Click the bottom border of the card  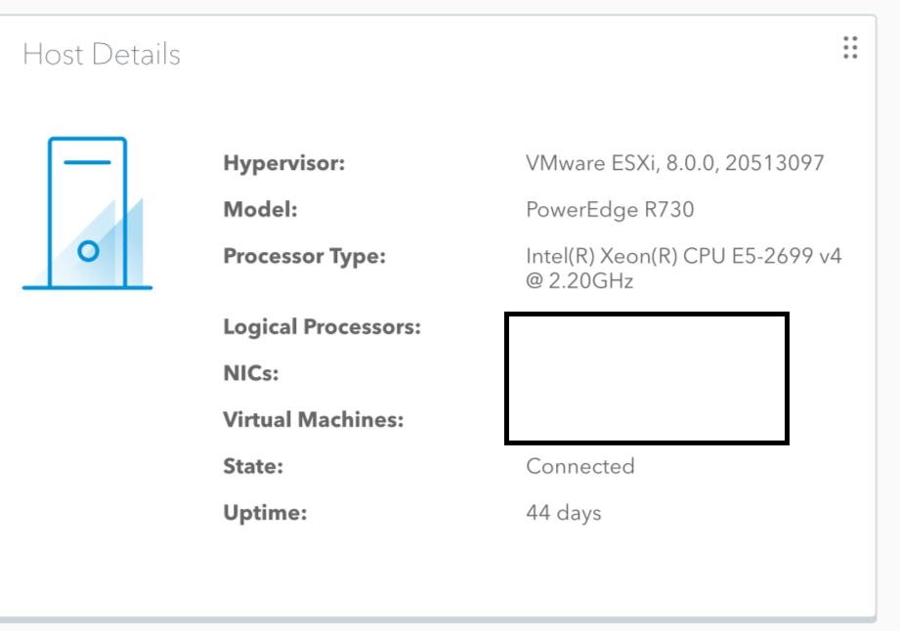pos(438,619)
